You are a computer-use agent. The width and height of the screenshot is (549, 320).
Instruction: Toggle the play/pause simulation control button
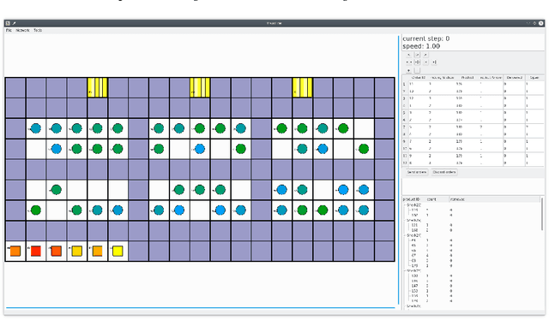[418, 62]
